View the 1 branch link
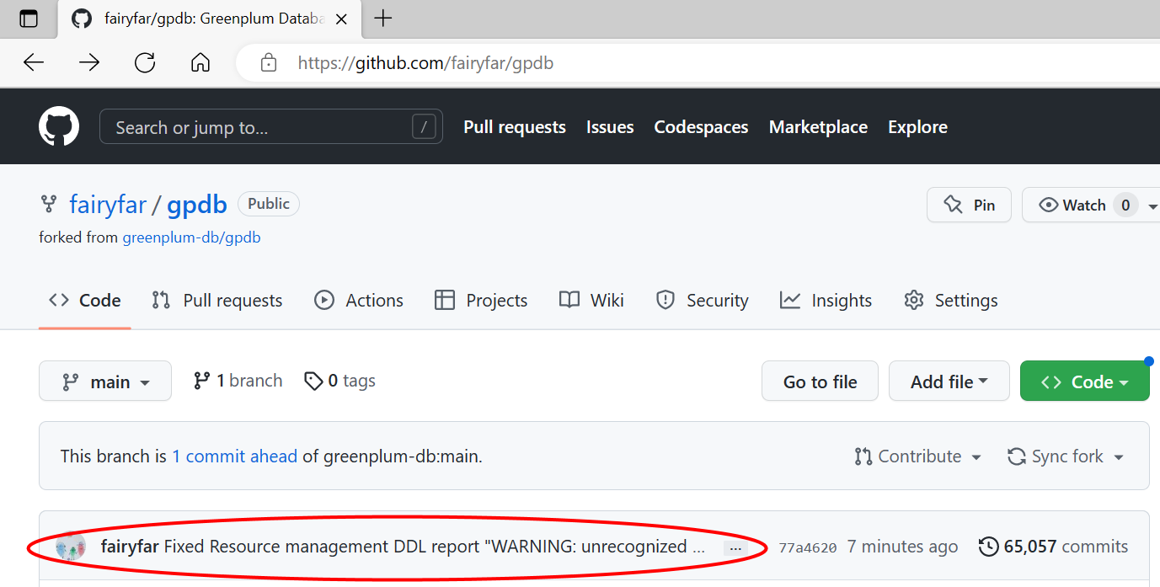The height and width of the screenshot is (587, 1160). pos(238,381)
